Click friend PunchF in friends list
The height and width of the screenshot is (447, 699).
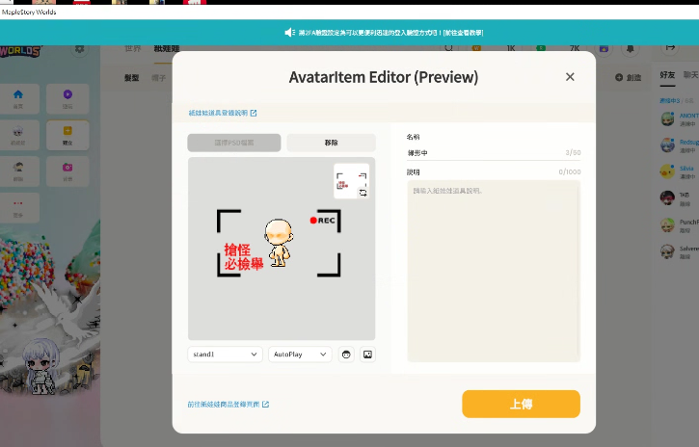pyautogui.click(x=679, y=224)
